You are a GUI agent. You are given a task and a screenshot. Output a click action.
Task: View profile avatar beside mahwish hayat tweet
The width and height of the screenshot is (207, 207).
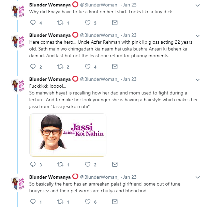[x=17, y=85]
